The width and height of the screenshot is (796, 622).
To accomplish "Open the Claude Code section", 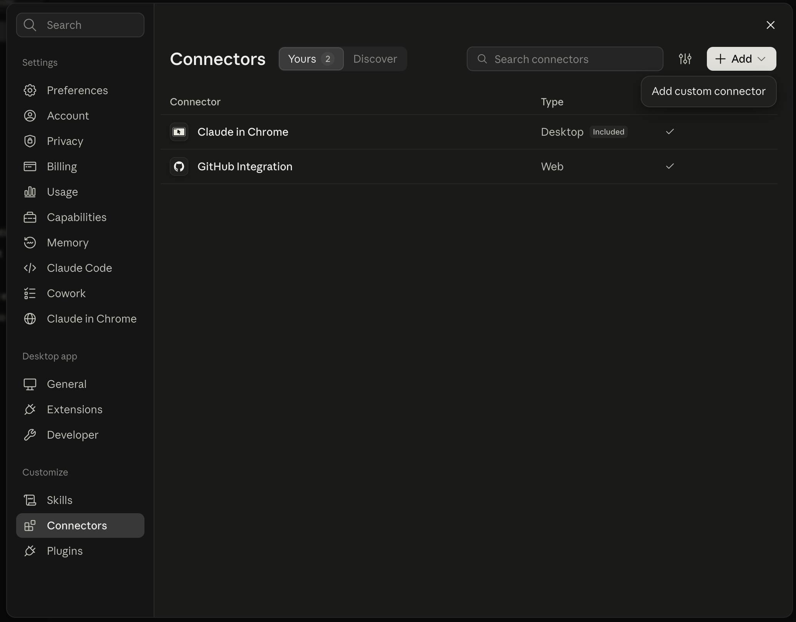I will point(80,268).
